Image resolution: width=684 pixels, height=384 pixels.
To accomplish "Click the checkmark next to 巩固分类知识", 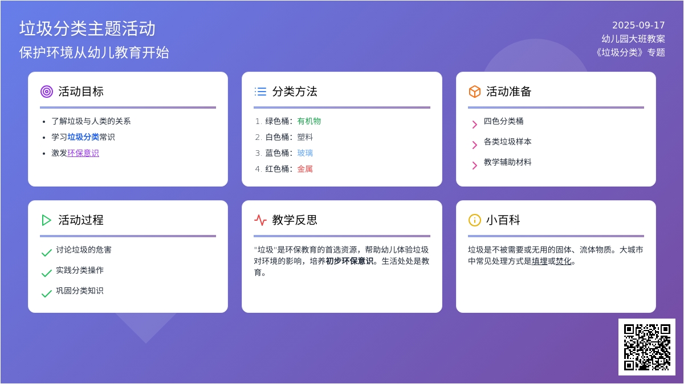I will coord(47,294).
